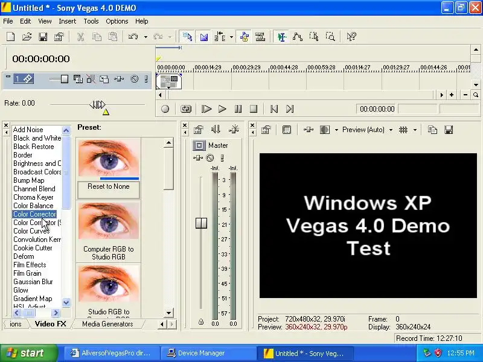
Task: Toggle loop playback button
Action: (x=186, y=109)
